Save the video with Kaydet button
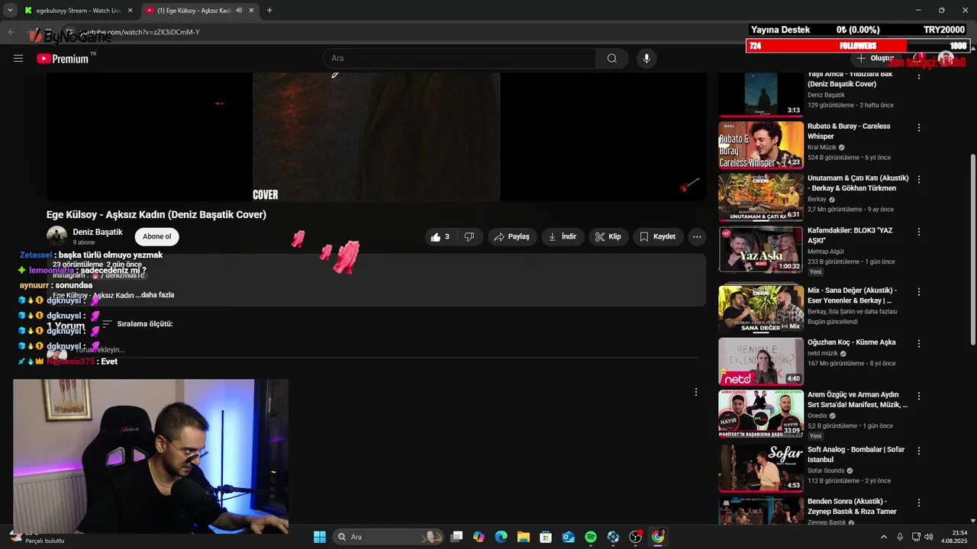This screenshot has height=549, width=977. coord(658,237)
